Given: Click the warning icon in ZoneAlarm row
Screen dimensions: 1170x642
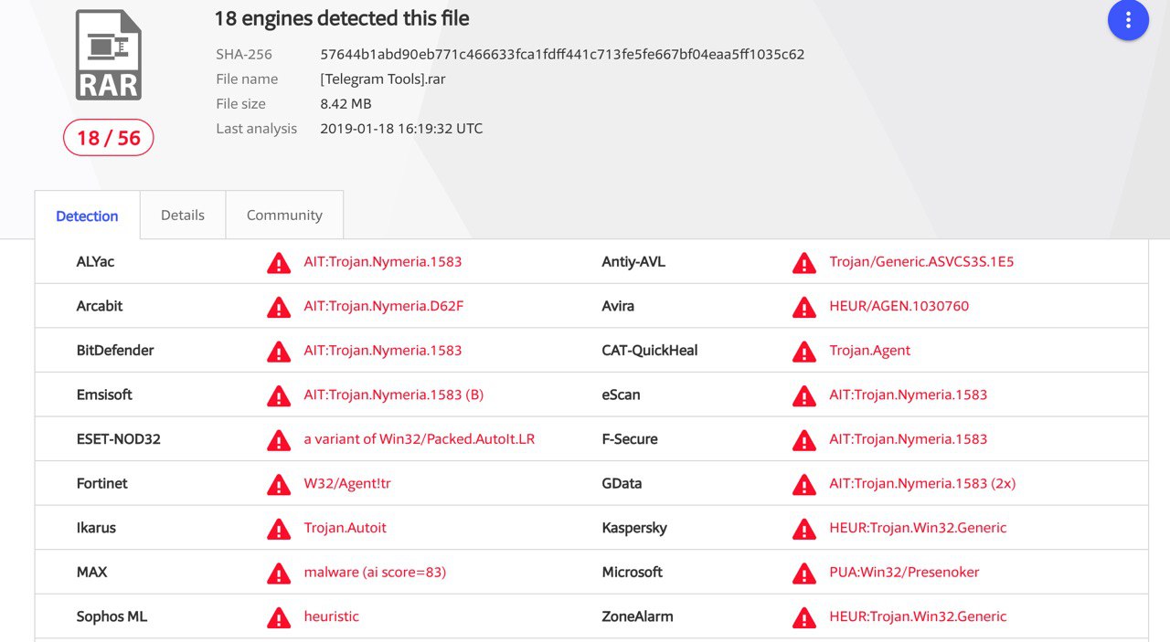Looking at the screenshot, I should [x=804, y=617].
